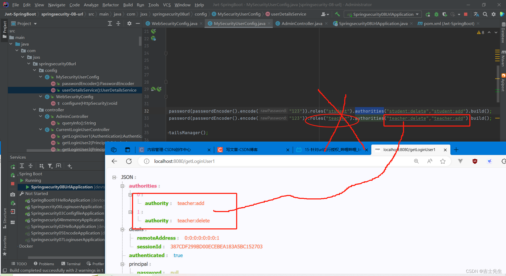This screenshot has width=506, height=276.
Task: Click the Services panel horizontal scrollbar
Action: (66, 258)
